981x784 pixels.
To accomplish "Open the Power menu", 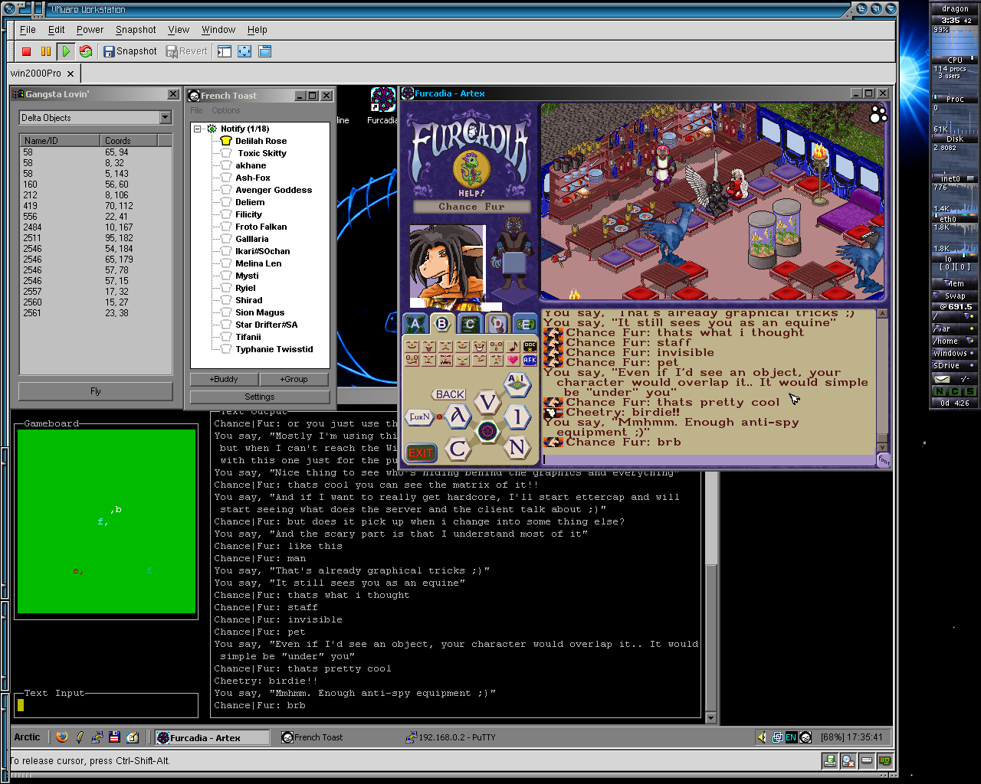I will pyautogui.click(x=90, y=30).
